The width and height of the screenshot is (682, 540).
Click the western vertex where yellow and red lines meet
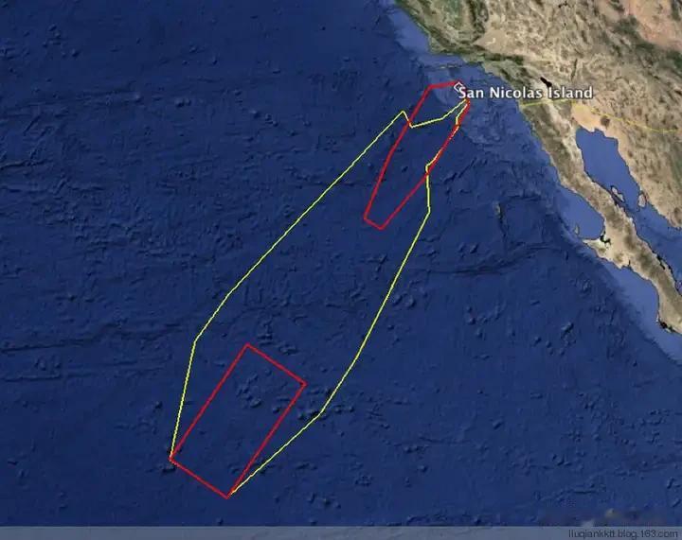pyautogui.click(x=170, y=459)
